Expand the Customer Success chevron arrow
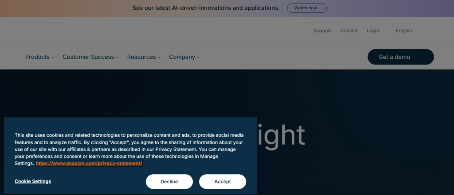 (x=117, y=57)
